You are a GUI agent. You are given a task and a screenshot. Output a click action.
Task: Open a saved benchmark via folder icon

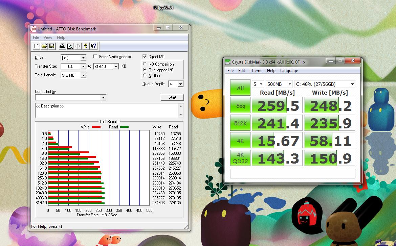click(44, 46)
